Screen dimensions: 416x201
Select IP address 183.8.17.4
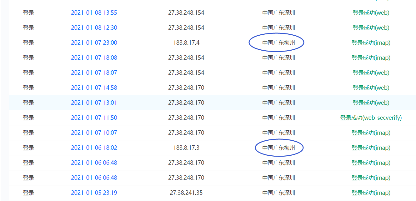[x=186, y=43]
